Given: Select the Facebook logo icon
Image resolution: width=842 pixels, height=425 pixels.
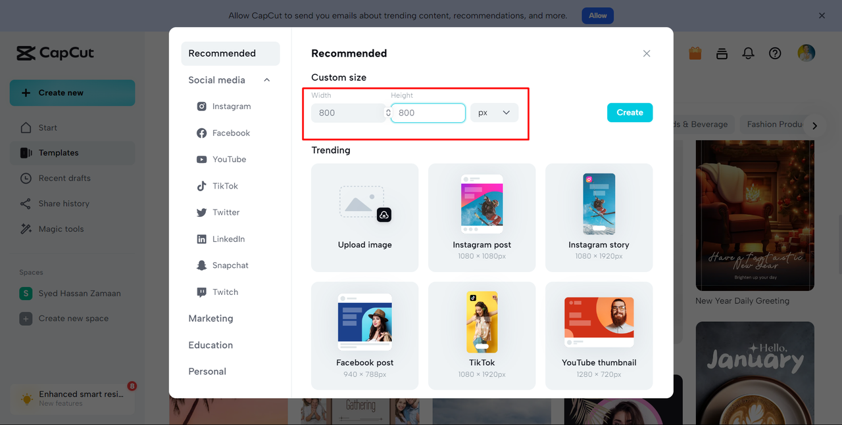Looking at the screenshot, I should pyautogui.click(x=202, y=133).
